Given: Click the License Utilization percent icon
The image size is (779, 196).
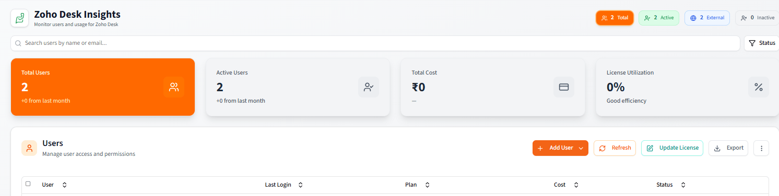Looking at the screenshot, I should click(x=759, y=87).
